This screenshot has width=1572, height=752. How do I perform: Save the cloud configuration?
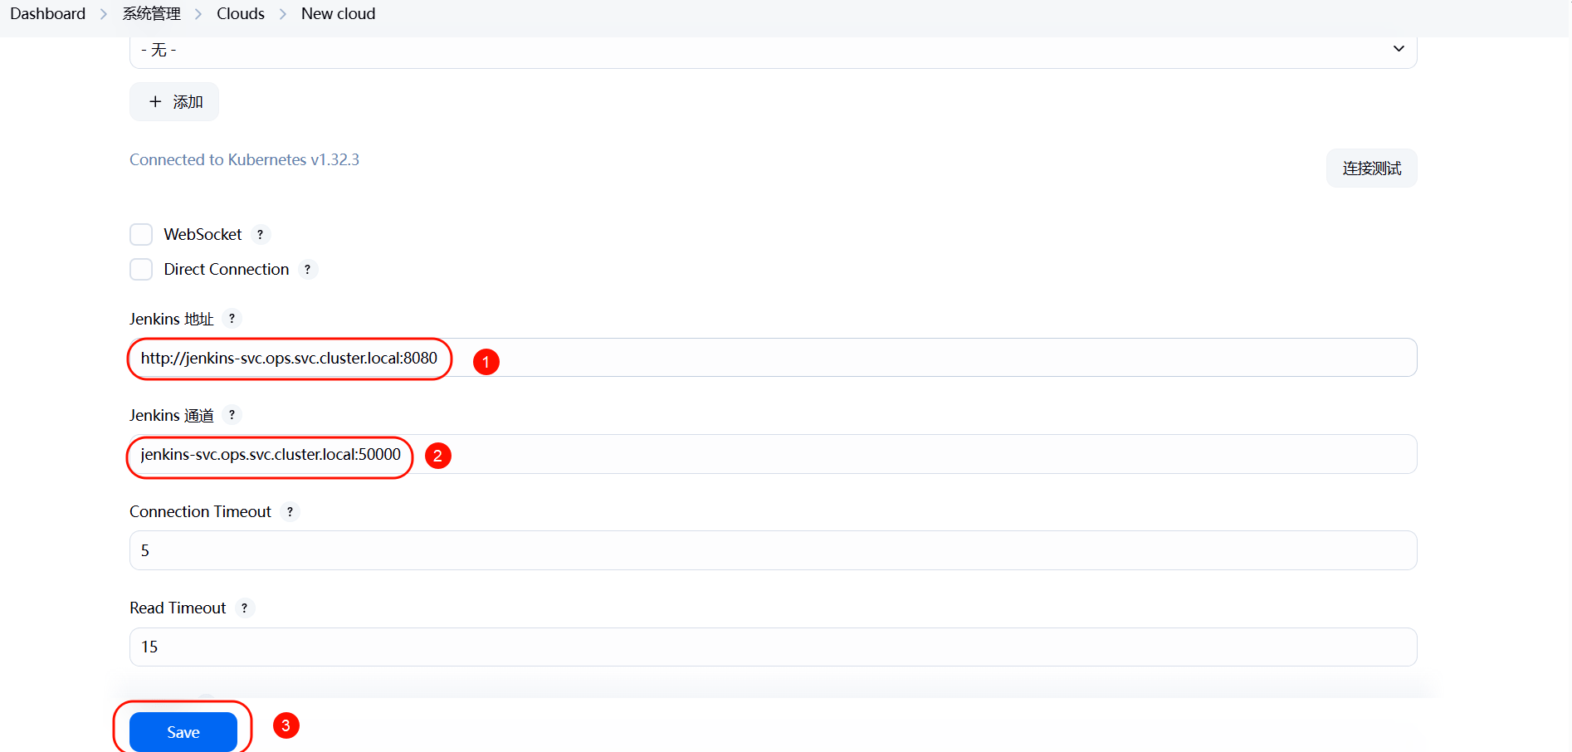(x=183, y=732)
